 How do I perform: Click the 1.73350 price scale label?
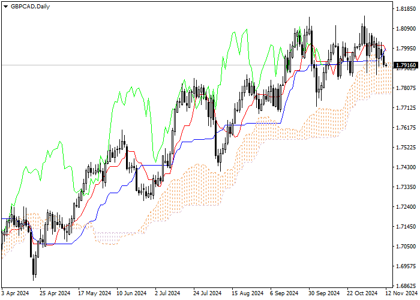pyautogui.click(x=406, y=187)
